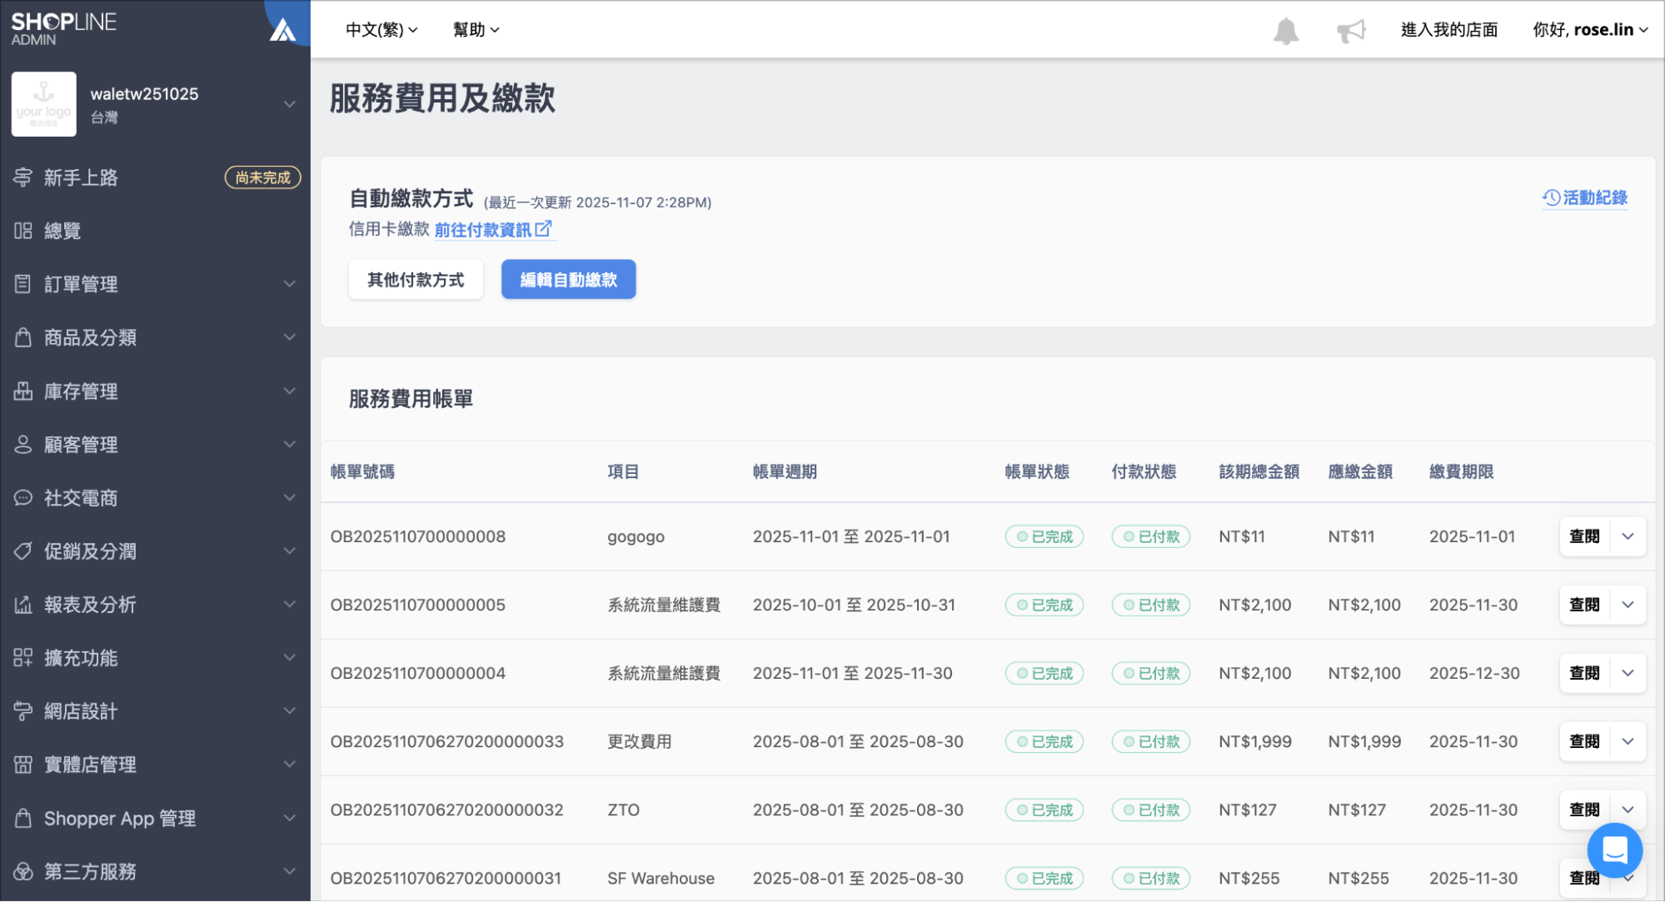Screen dimensions: 1665x902
Task: Click the 顧客管理 person icon
Action: [x=22, y=444]
